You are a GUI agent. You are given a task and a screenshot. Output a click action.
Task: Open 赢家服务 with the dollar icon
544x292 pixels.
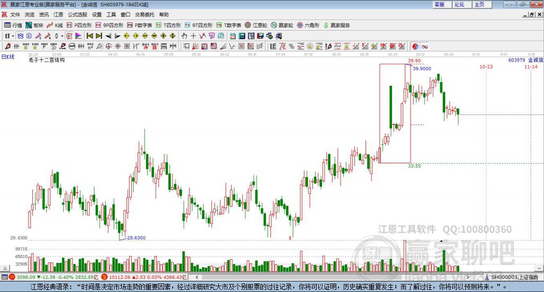[336, 25]
